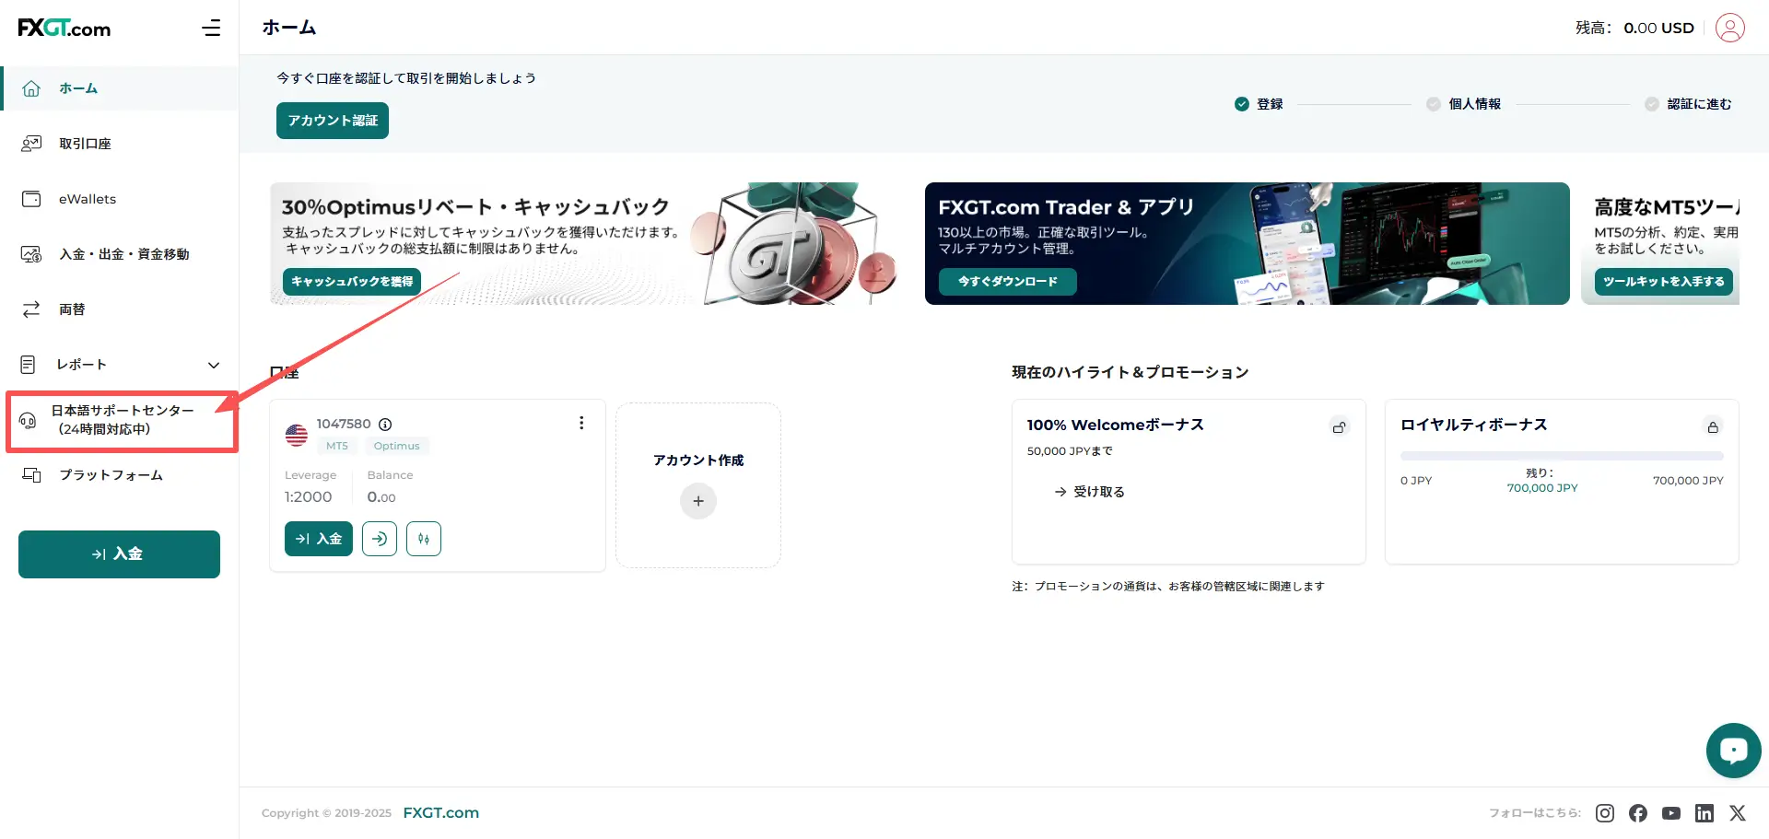Viewport: 1769px width, 839px height.
Task: Collapse the sidebar with the hamburger icon
Action: click(x=211, y=28)
